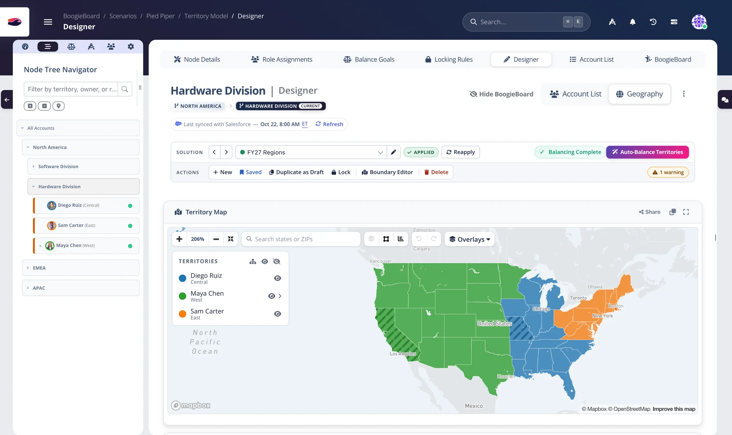Screen dimensions: 732x435
Task: Select the balance scales sidebar icon
Action: [x=71, y=46]
